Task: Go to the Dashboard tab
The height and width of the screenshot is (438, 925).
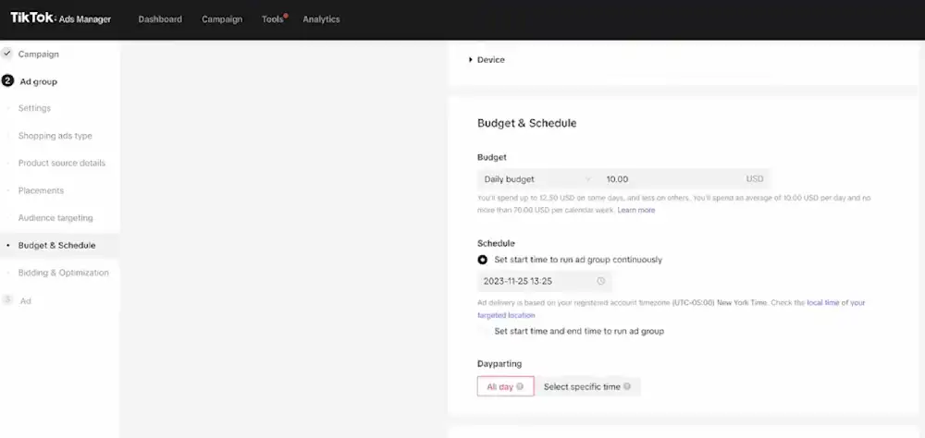Action: pos(160,19)
